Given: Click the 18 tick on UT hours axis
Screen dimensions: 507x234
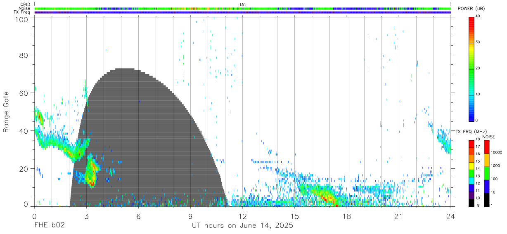Looking at the screenshot, I should coord(346,216).
